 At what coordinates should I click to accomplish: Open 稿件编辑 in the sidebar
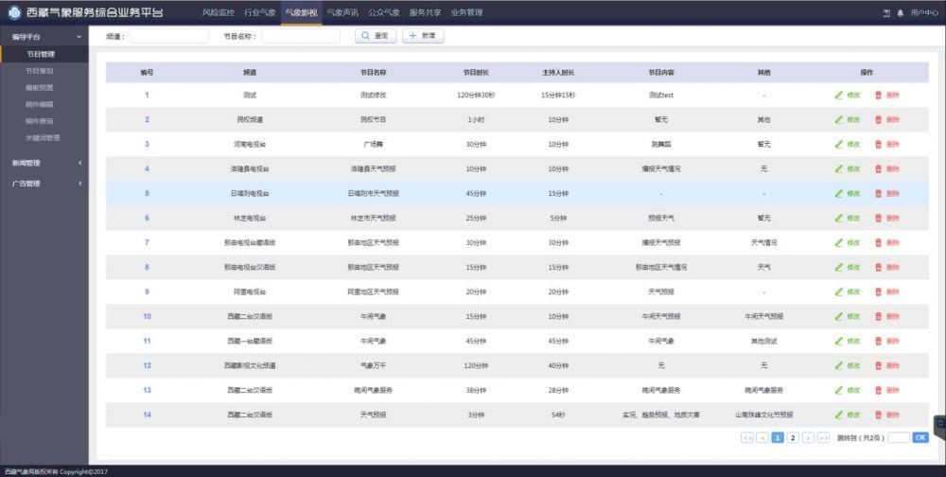[x=40, y=104]
